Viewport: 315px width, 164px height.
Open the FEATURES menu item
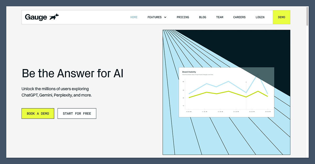[x=155, y=17]
